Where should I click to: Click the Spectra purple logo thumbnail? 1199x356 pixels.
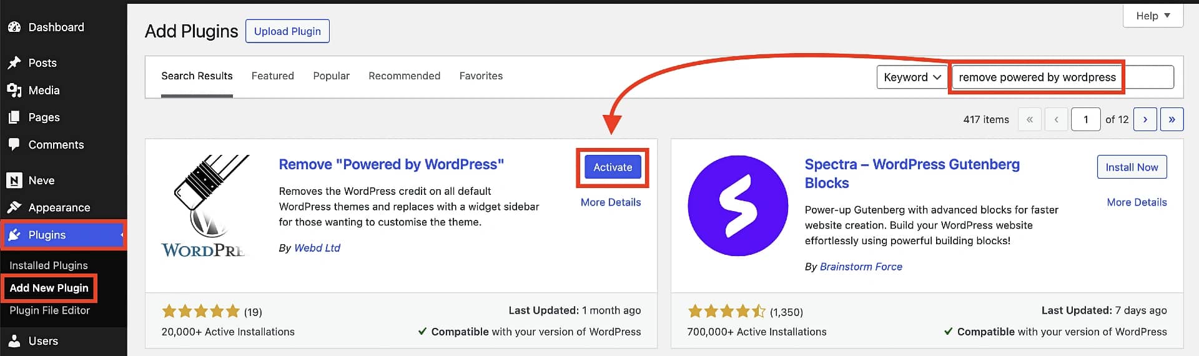[x=738, y=205]
